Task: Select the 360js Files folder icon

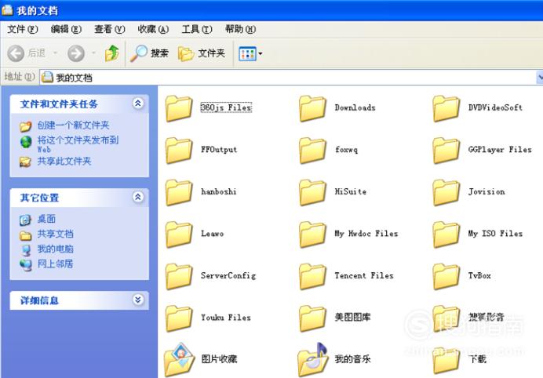Action: pos(179,108)
